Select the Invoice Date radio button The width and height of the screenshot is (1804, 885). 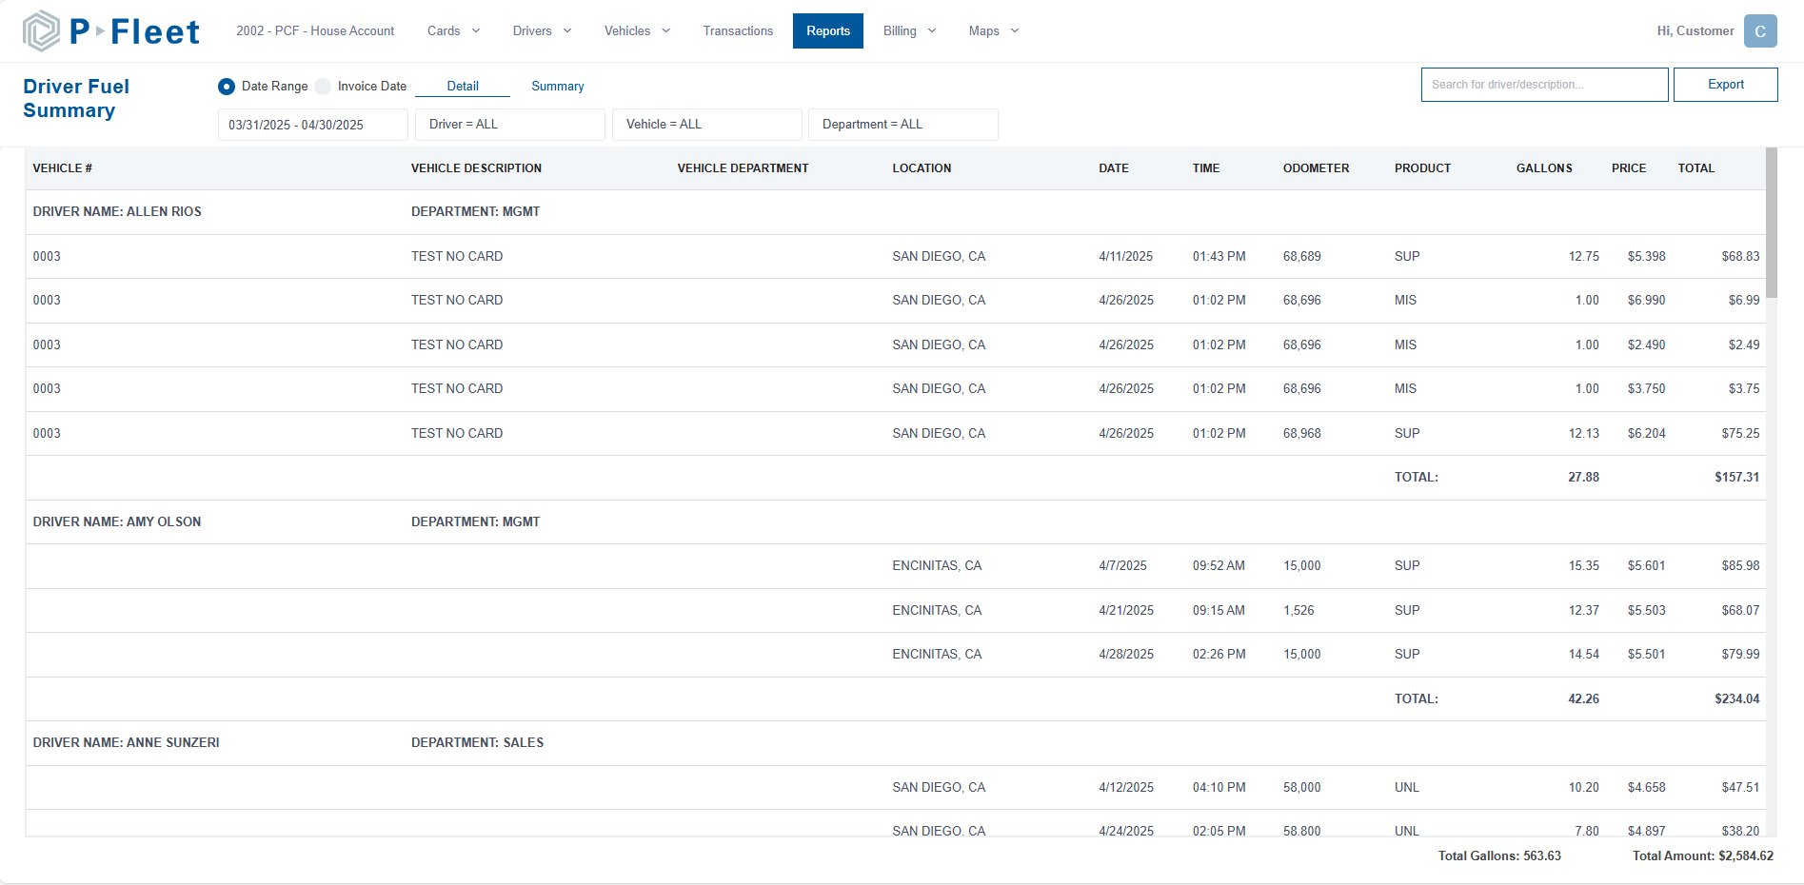(324, 86)
